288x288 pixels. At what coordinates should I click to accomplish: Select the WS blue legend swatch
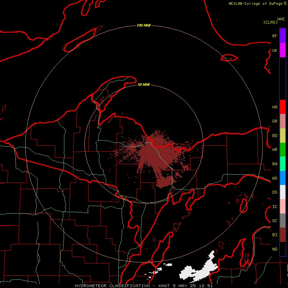(x=283, y=178)
